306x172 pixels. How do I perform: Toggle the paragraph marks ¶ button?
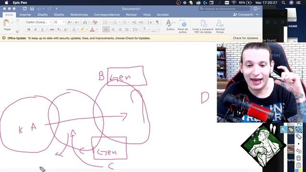coord(157,22)
